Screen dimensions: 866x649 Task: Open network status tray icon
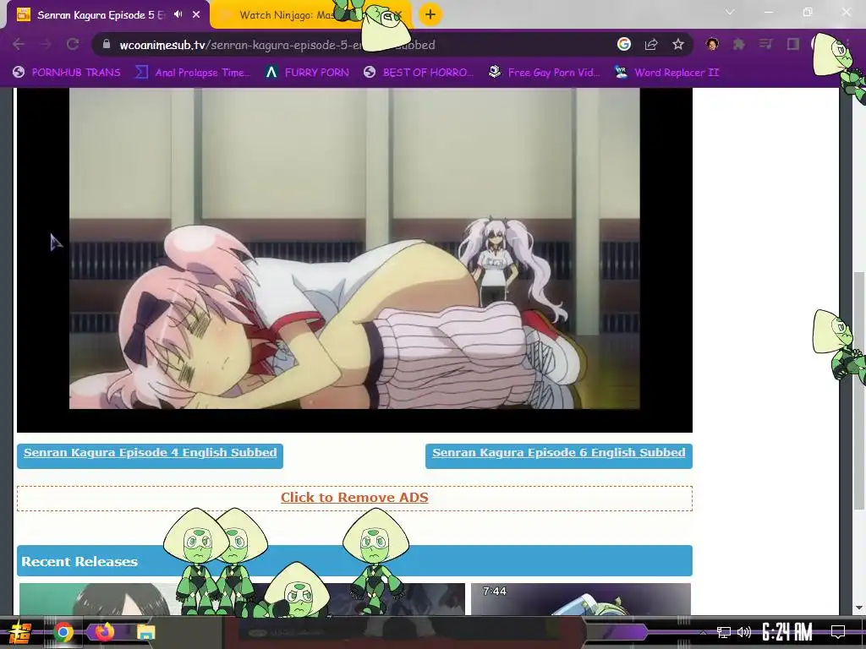[x=724, y=632]
